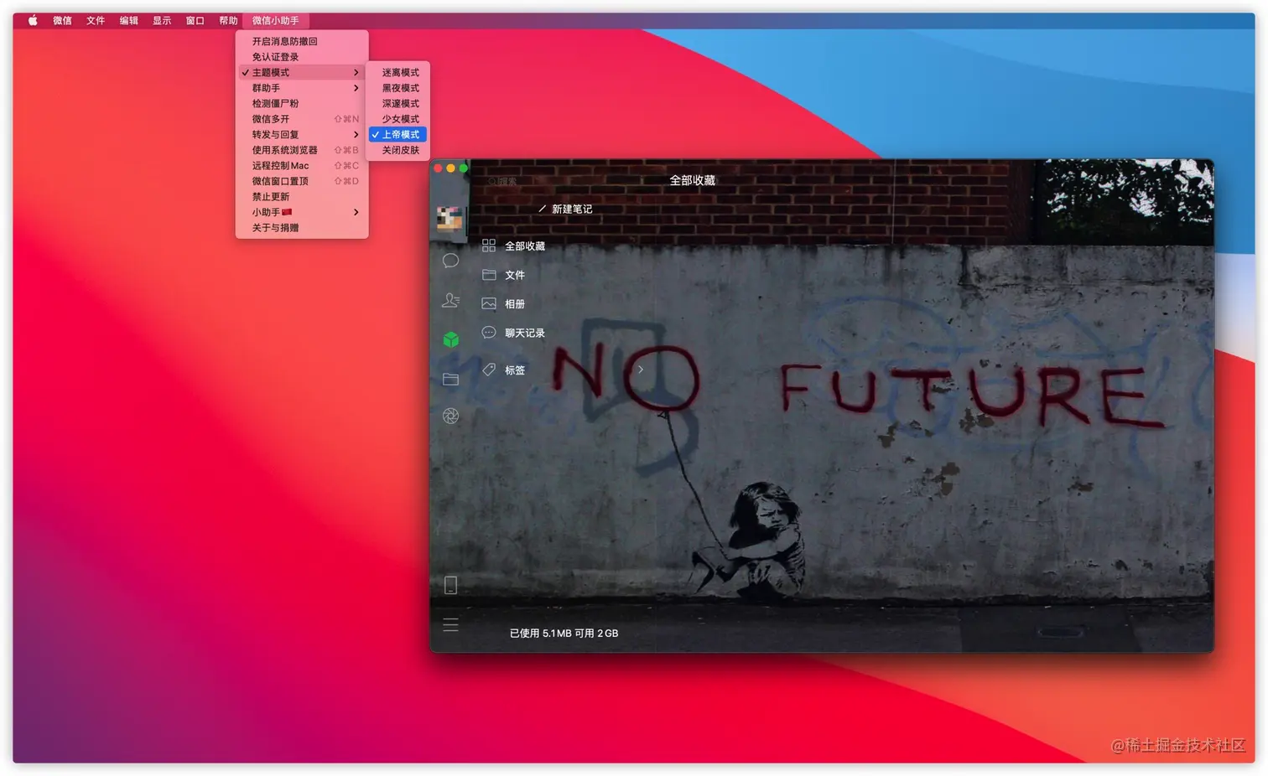This screenshot has height=776, width=1268.
Task: Open the chats bubble icon in sidebar
Action: click(450, 261)
